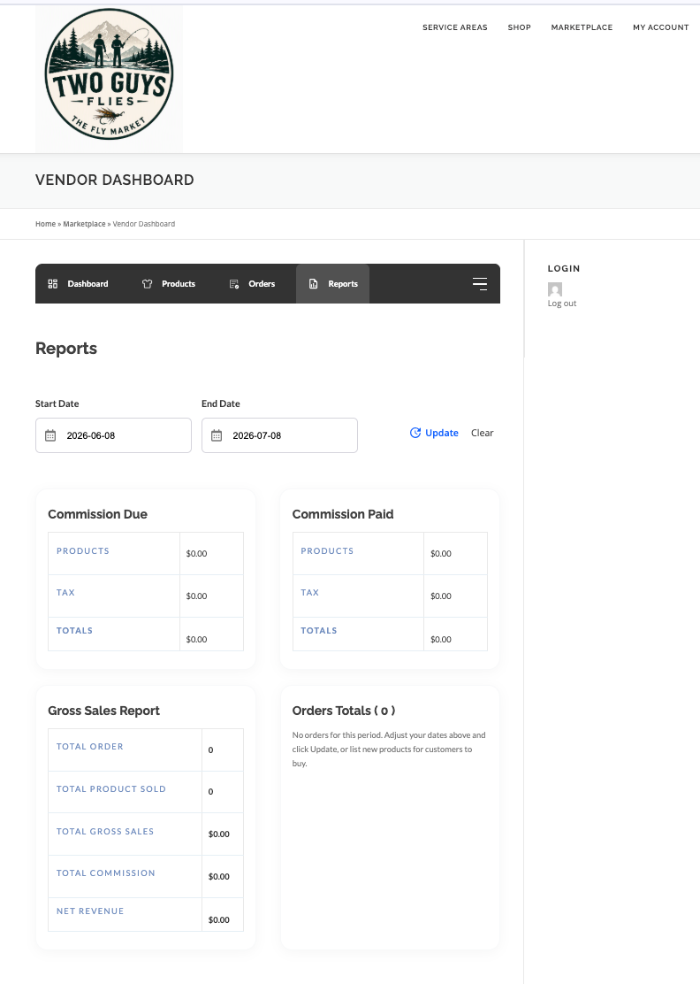Click the Commission Paid heading
This screenshot has height=984, width=700.
pyautogui.click(x=343, y=514)
